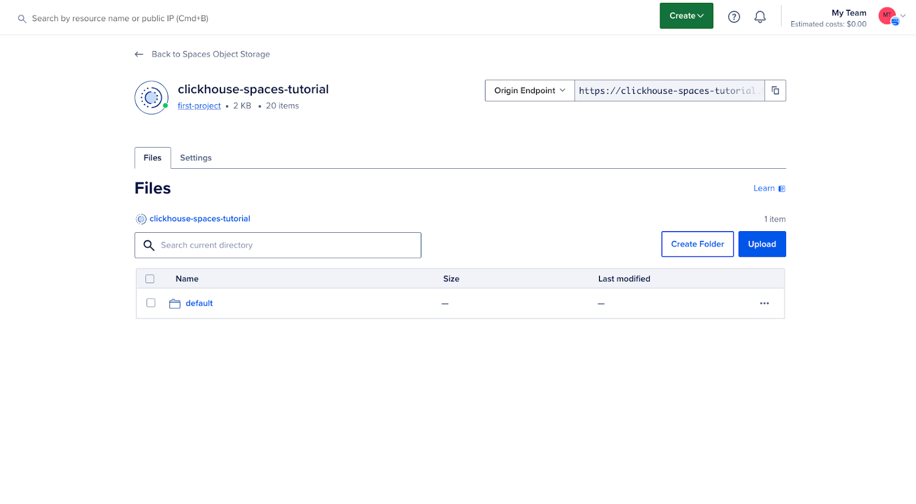Expand the Create dropdown button

686,16
